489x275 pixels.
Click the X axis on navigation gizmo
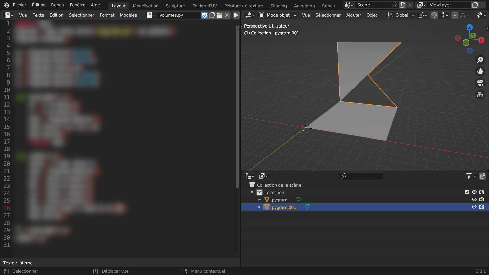(481, 40)
